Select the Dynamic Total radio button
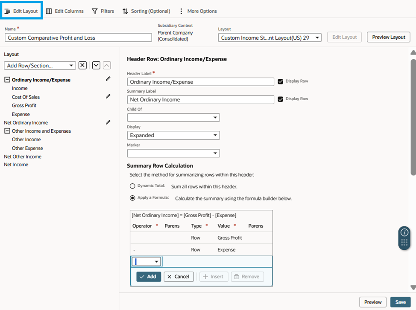The image size is (416, 310). tap(132, 186)
